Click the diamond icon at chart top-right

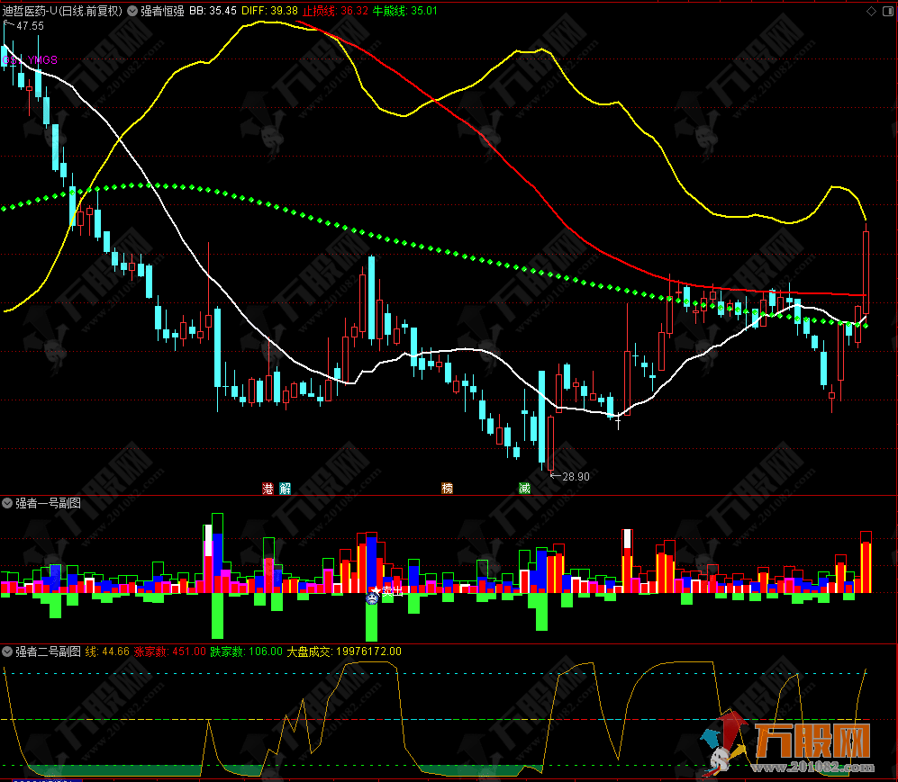pos(871,11)
